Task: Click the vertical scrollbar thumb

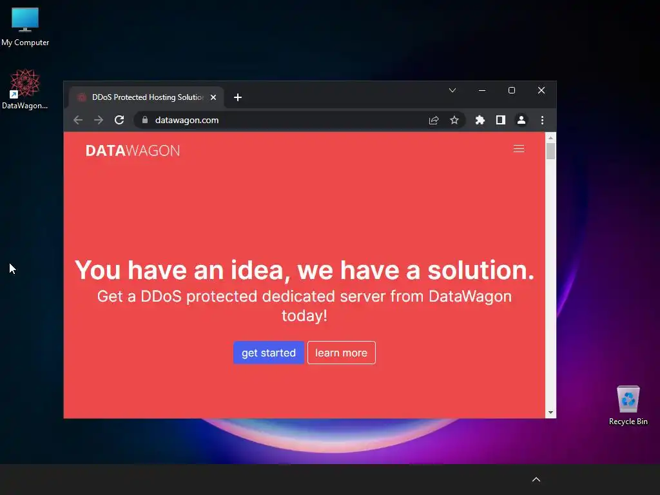Action: coord(550,151)
